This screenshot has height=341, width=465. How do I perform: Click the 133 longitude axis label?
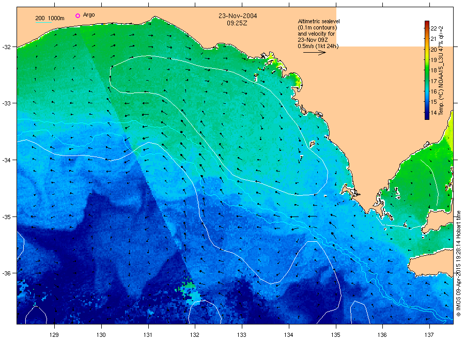click(242, 335)
